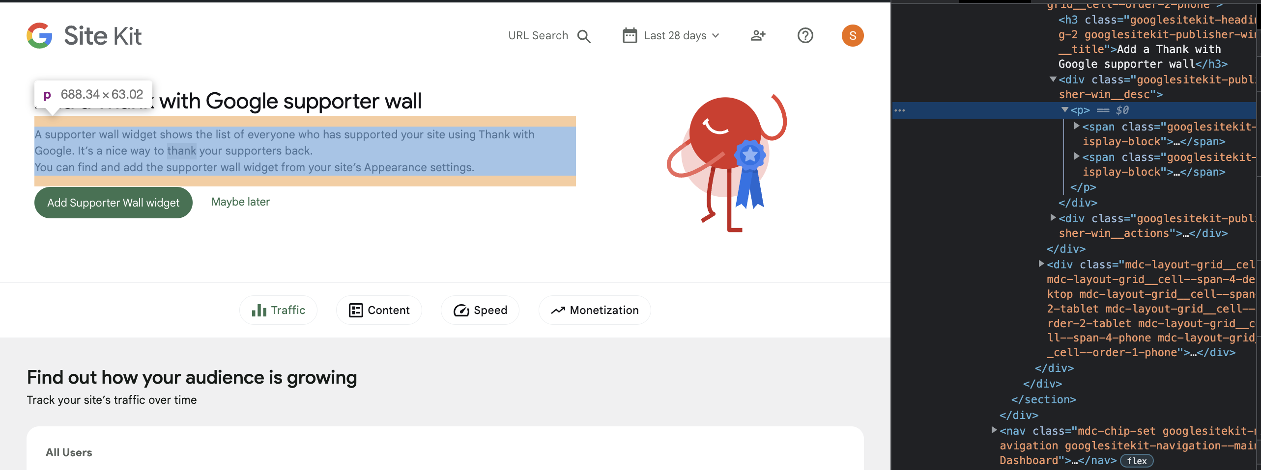Expand the mdc-layout-grid__cell div node

1041,264
